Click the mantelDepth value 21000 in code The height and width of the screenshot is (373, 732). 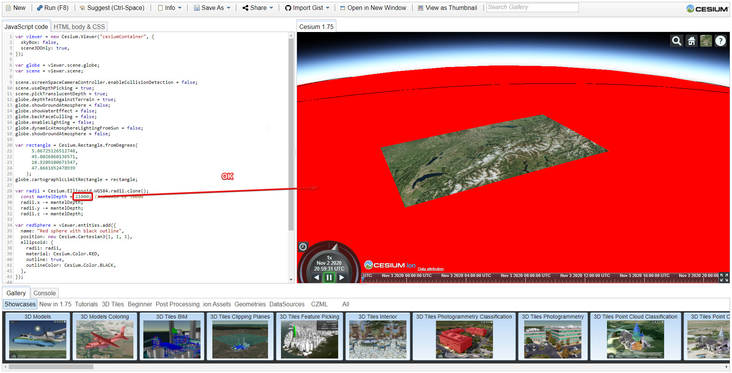click(82, 197)
